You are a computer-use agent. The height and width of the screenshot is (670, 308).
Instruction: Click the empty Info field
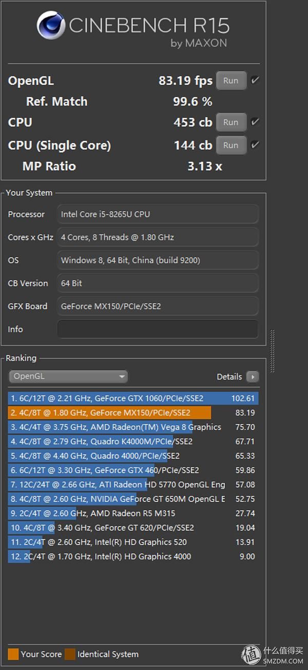click(x=158, y=329)
